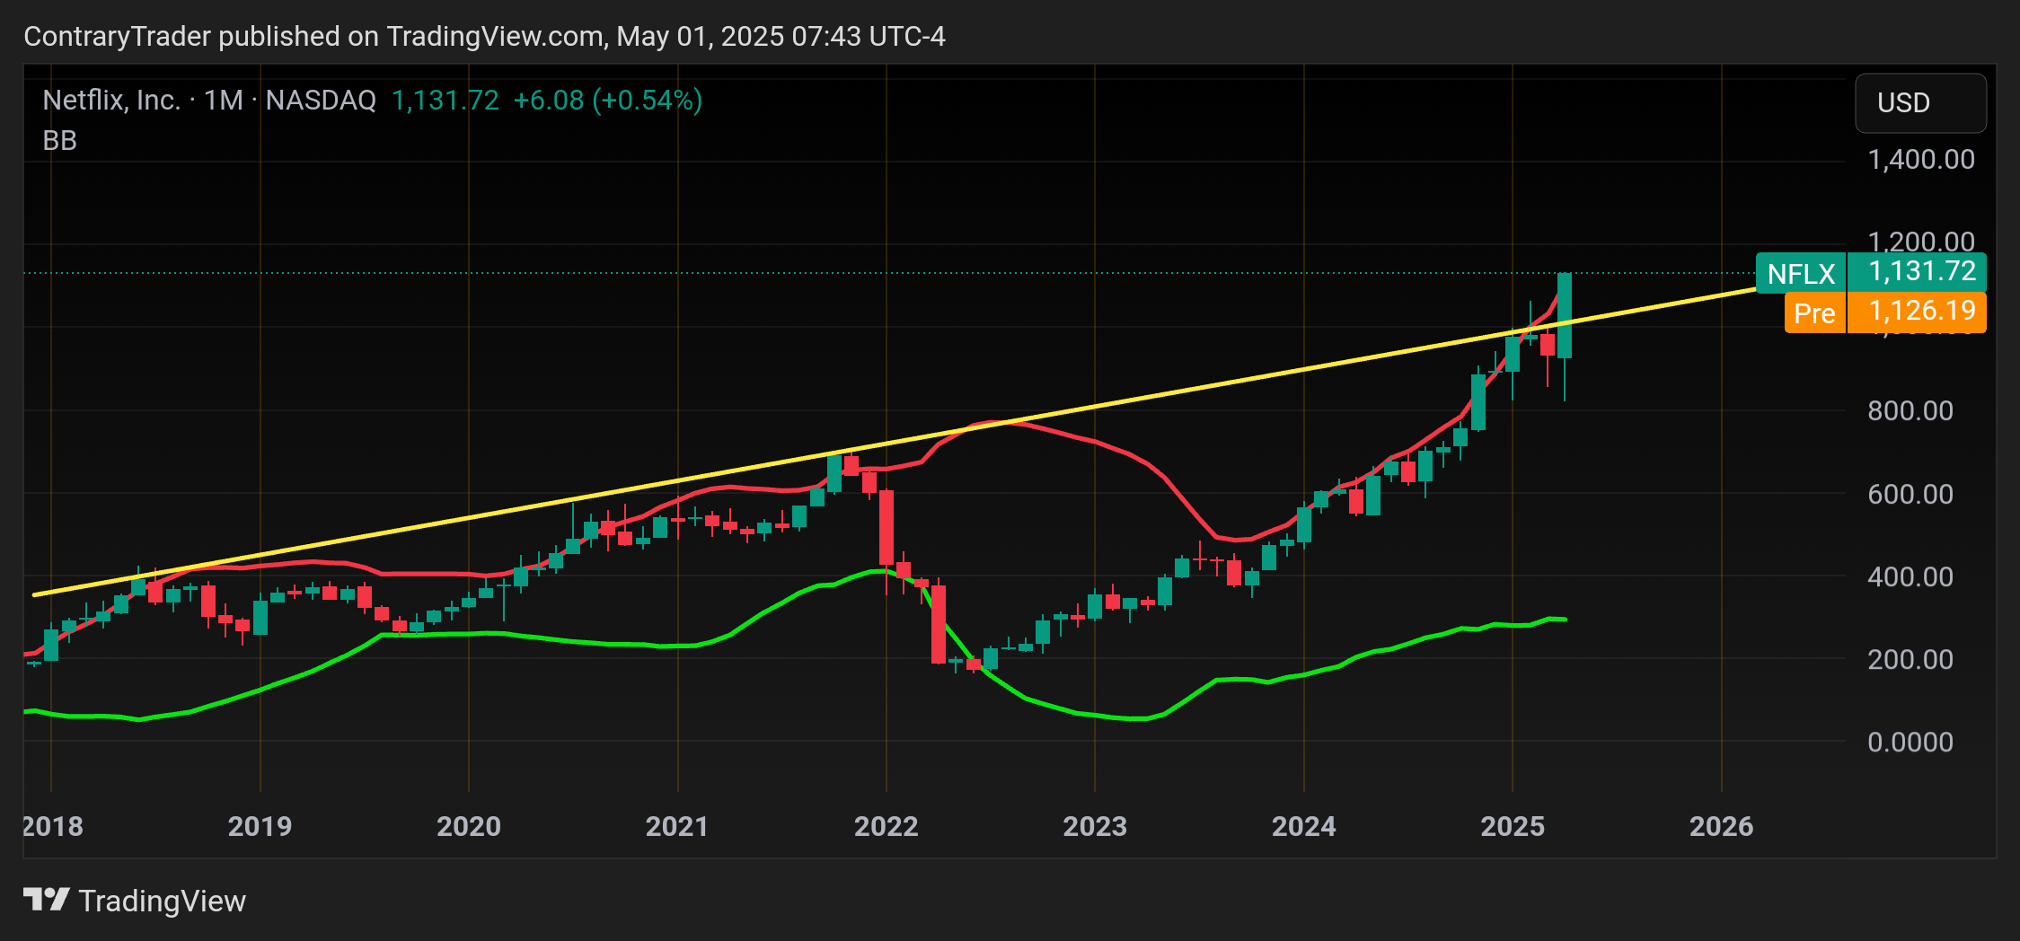Click the 2024 time axis label
This screenshot has height=941, width=2020.
1303,826
